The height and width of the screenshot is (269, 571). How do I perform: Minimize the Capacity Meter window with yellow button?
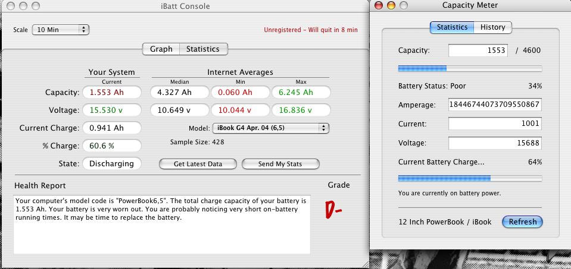391,5
